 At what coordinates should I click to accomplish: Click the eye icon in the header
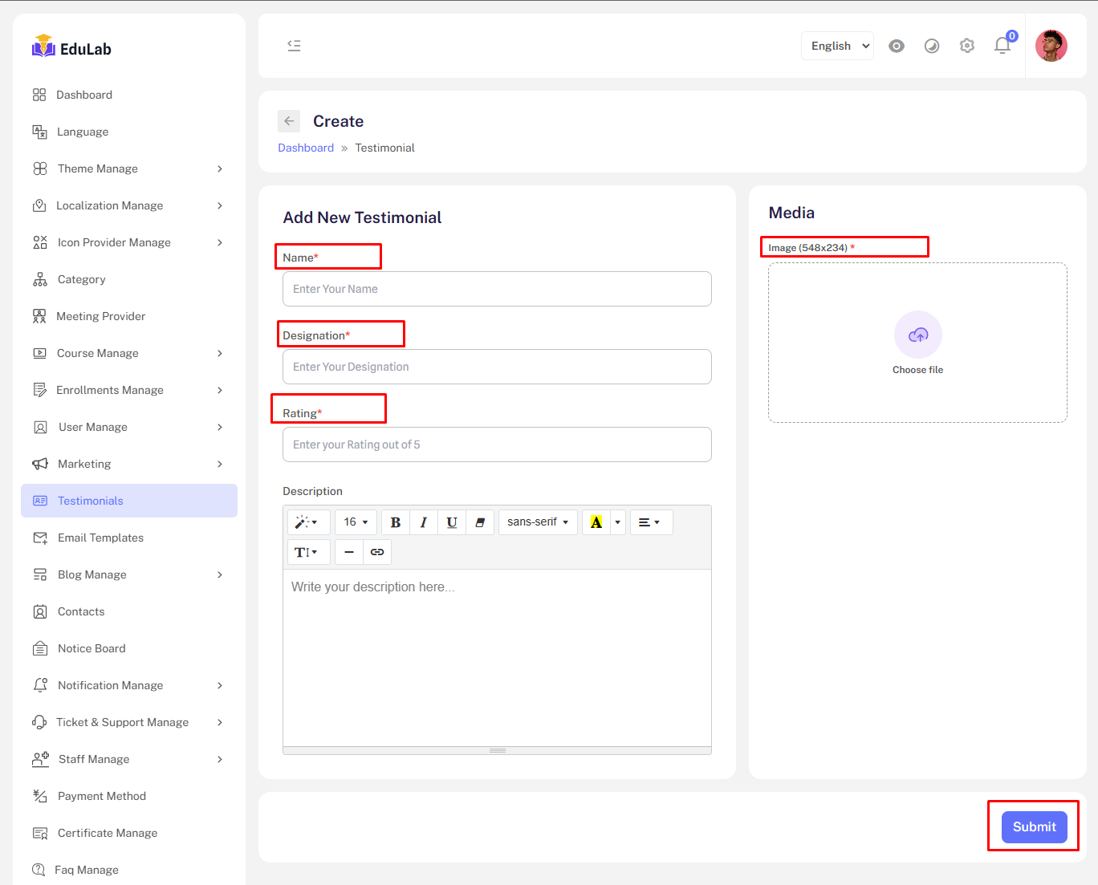click(x=897, y=46)
